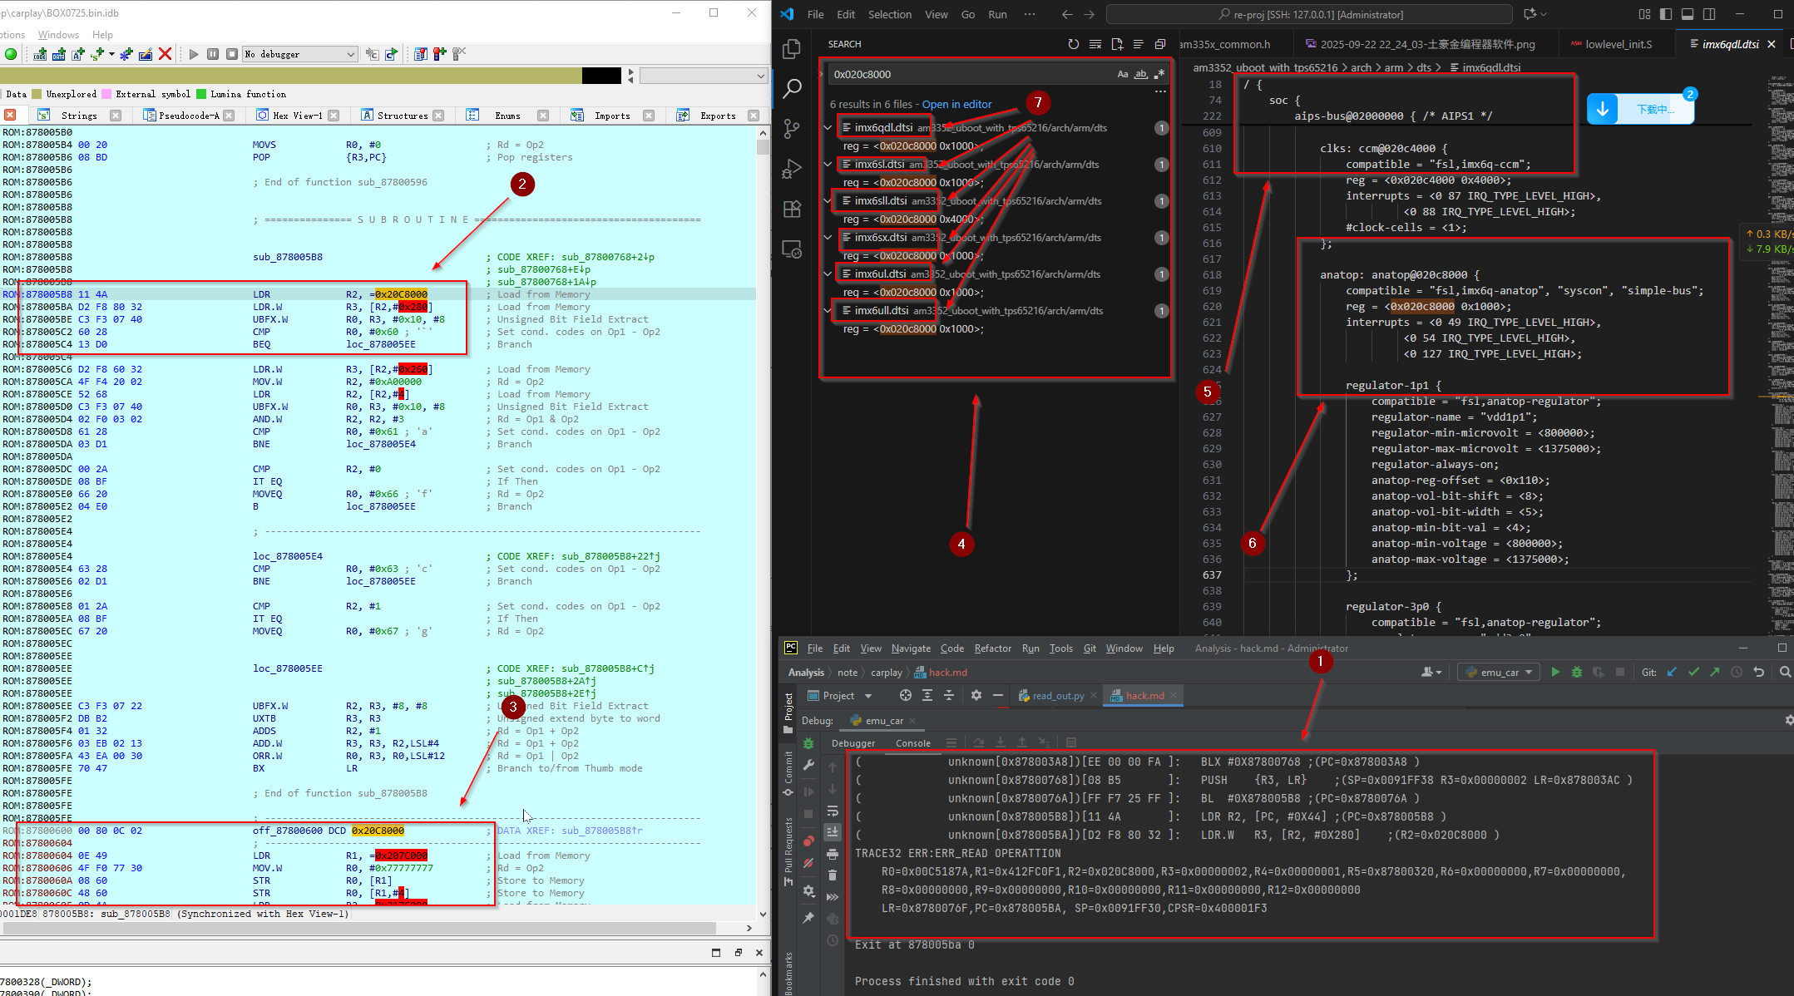Start debugging with PyCharm's green bug icon
The width and height of the screenshot is (1794, 996).
1576,672
